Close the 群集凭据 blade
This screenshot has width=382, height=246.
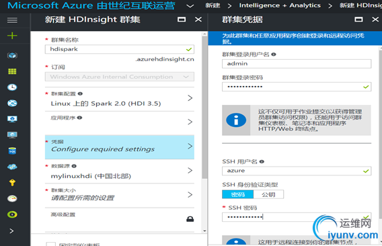[375, 19]
